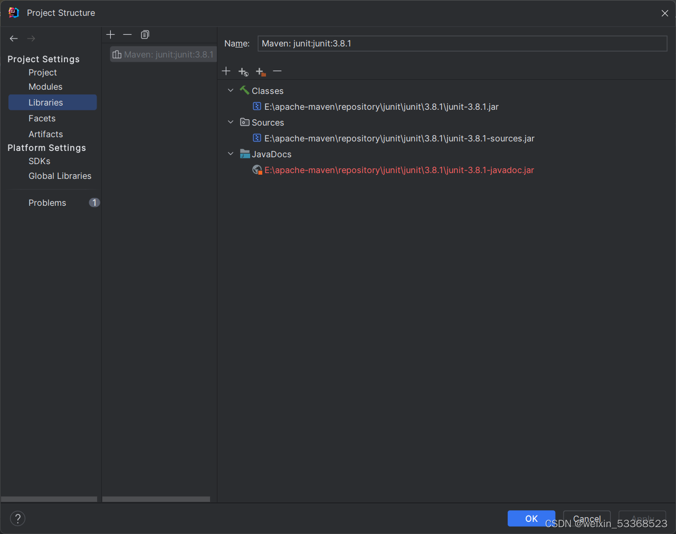Select the junit-3.8.1.jar classes path
Screen dimensions: 676x534
tap(382, 107)
